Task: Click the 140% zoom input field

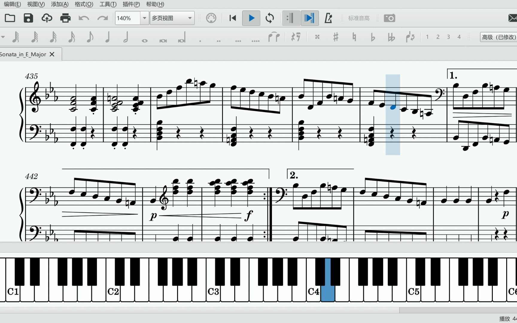Action: pos(127,18)
